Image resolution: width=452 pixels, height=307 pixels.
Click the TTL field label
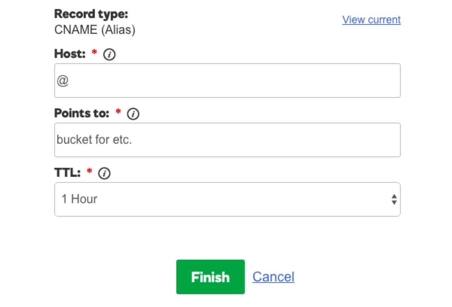(67, 173)
